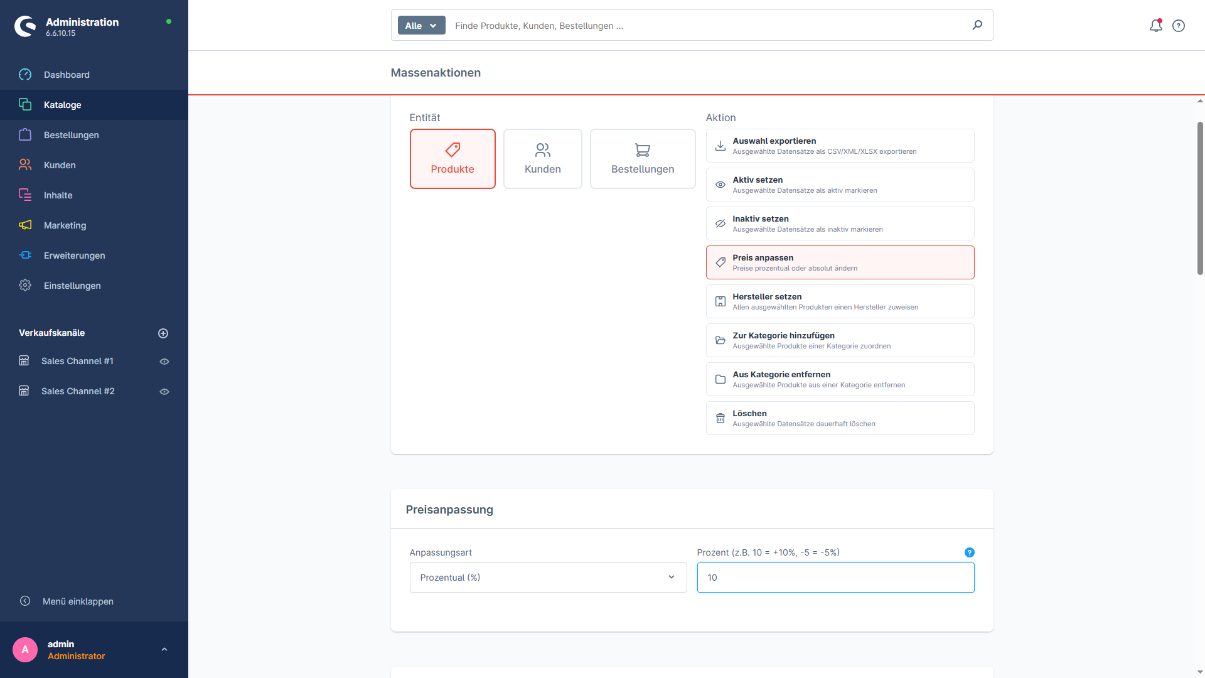This screenshot has width=1205, height=678.
Task: Select Kunden entity card
Action: click(543, 159)
